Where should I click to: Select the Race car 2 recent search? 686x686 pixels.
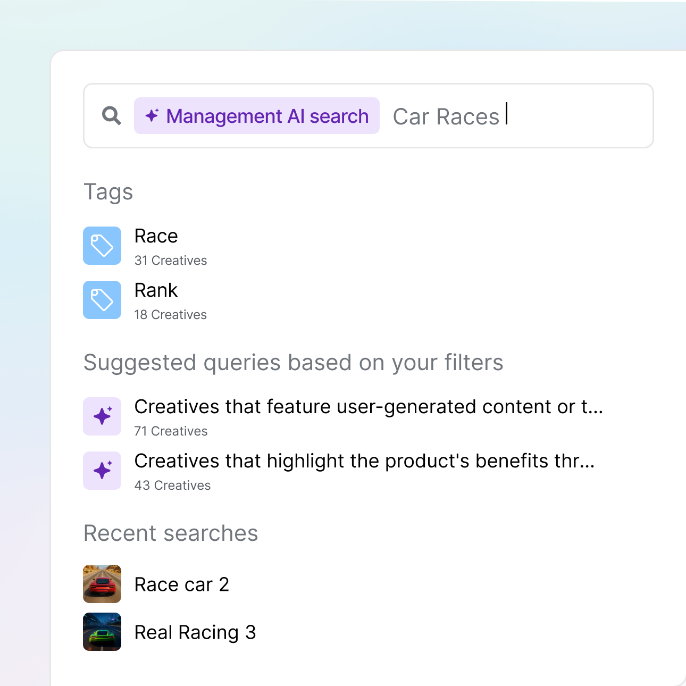pos(181,584)
